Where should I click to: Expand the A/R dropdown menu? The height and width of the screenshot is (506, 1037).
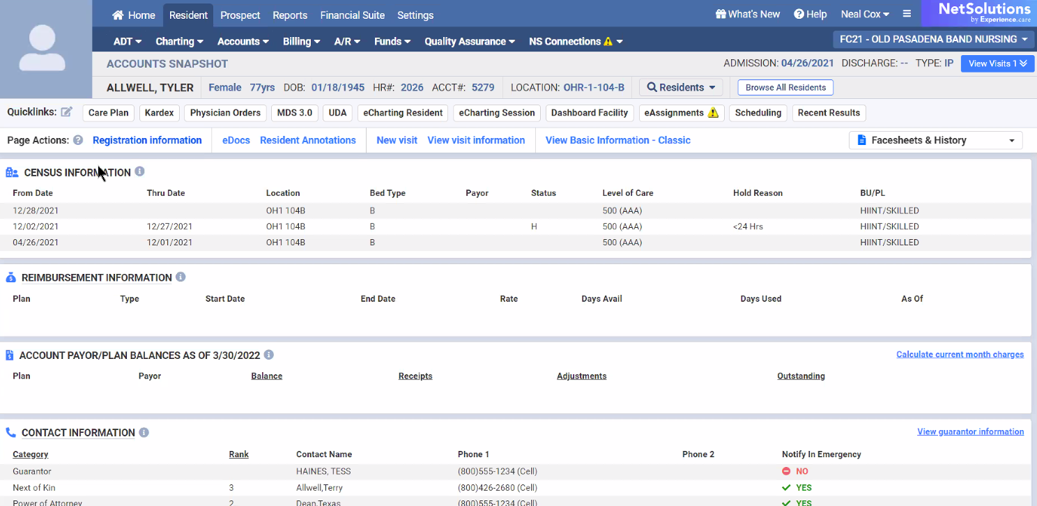347,41
